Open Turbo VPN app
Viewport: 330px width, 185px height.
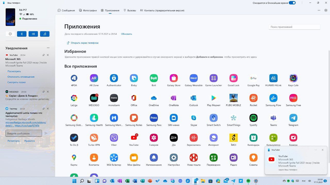[x=94, y=138]
